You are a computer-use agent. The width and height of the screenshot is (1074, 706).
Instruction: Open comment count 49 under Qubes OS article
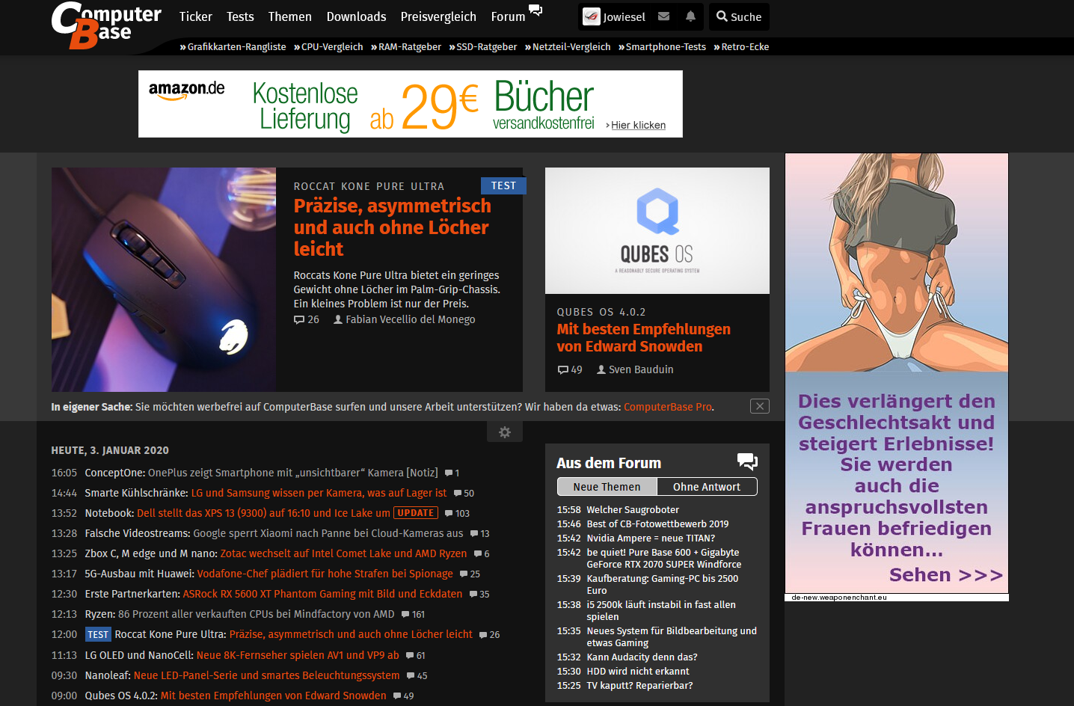click(x=570, y=369)
